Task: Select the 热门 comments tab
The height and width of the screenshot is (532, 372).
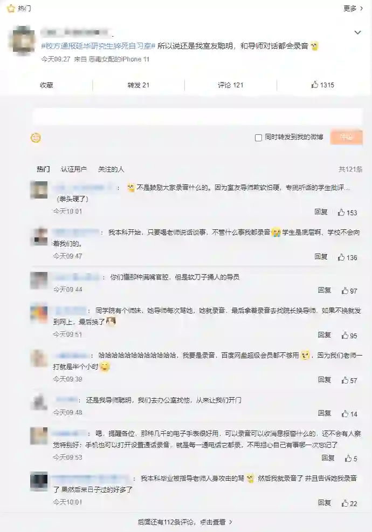Action: point(44,169)
